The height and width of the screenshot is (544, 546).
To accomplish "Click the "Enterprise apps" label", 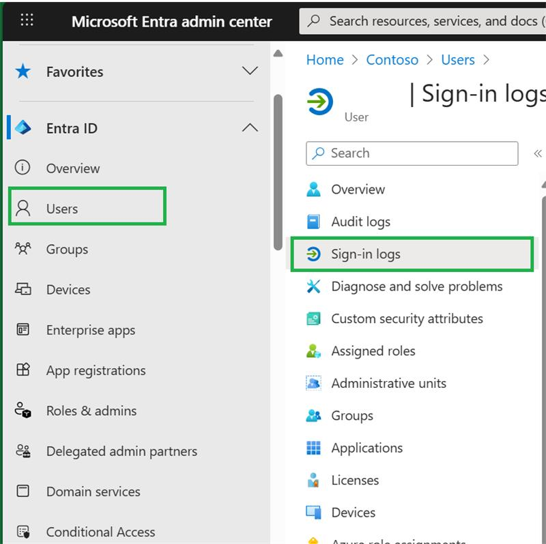I will [x=91, y=330].
